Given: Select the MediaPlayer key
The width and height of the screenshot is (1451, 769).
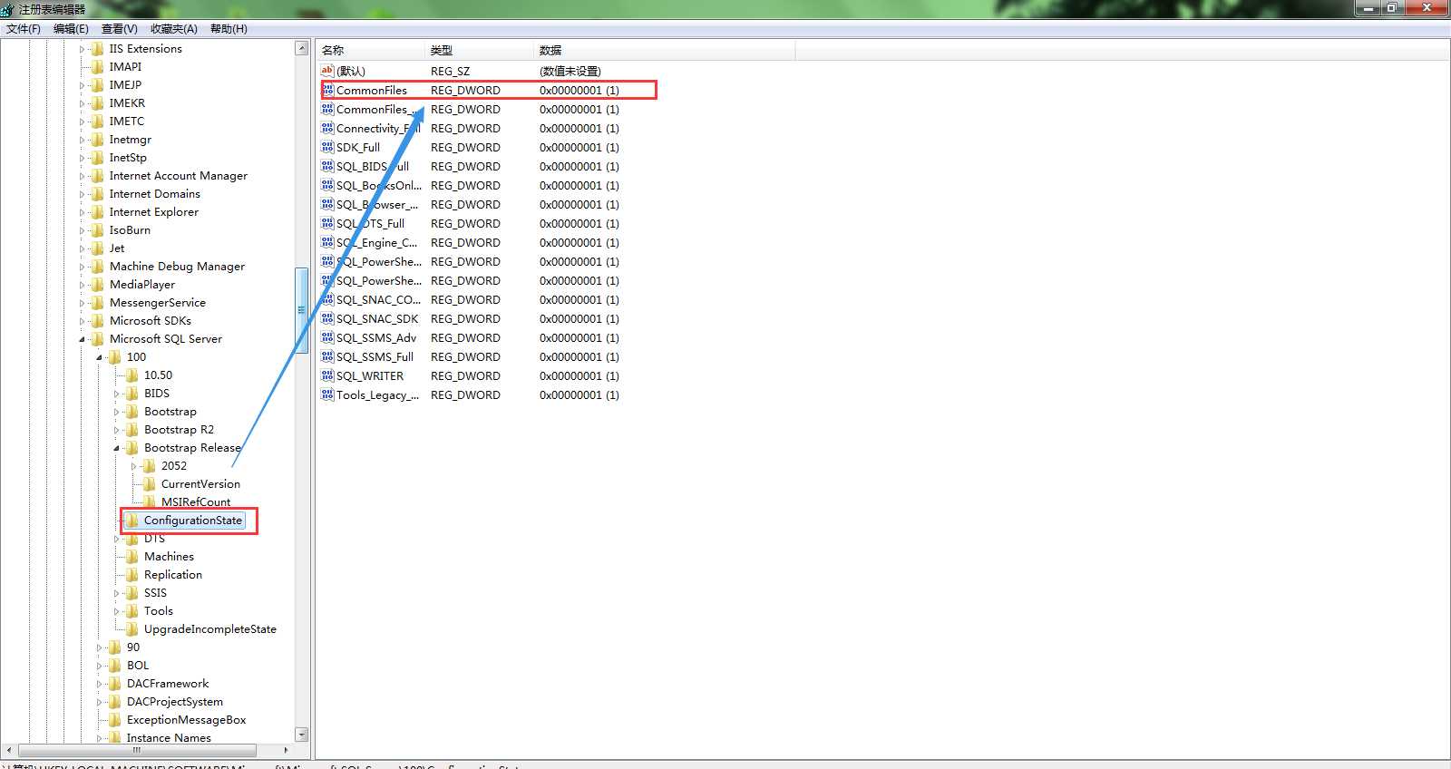Looking at the screenshot, I should 142,285.
